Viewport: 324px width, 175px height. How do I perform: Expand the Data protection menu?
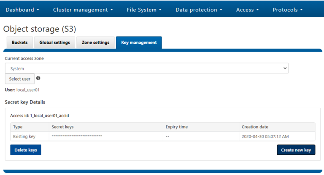click(x=199, y=10)
